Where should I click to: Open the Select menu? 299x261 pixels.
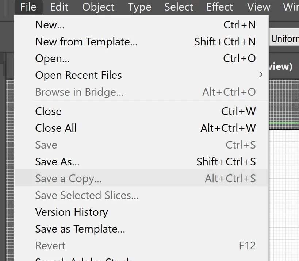(179, 7)
